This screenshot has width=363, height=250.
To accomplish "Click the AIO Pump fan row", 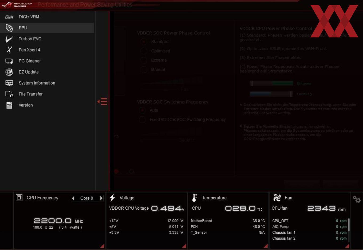I will (x=309, y=227).
